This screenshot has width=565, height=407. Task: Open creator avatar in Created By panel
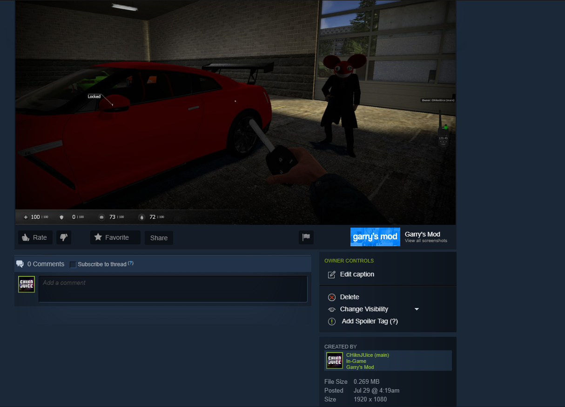(335, 361)
